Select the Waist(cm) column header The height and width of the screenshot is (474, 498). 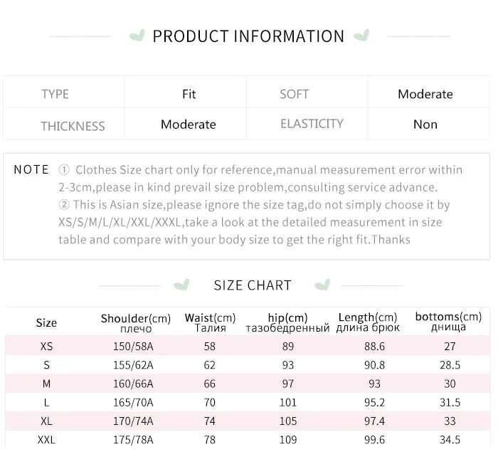coord(210,322)
